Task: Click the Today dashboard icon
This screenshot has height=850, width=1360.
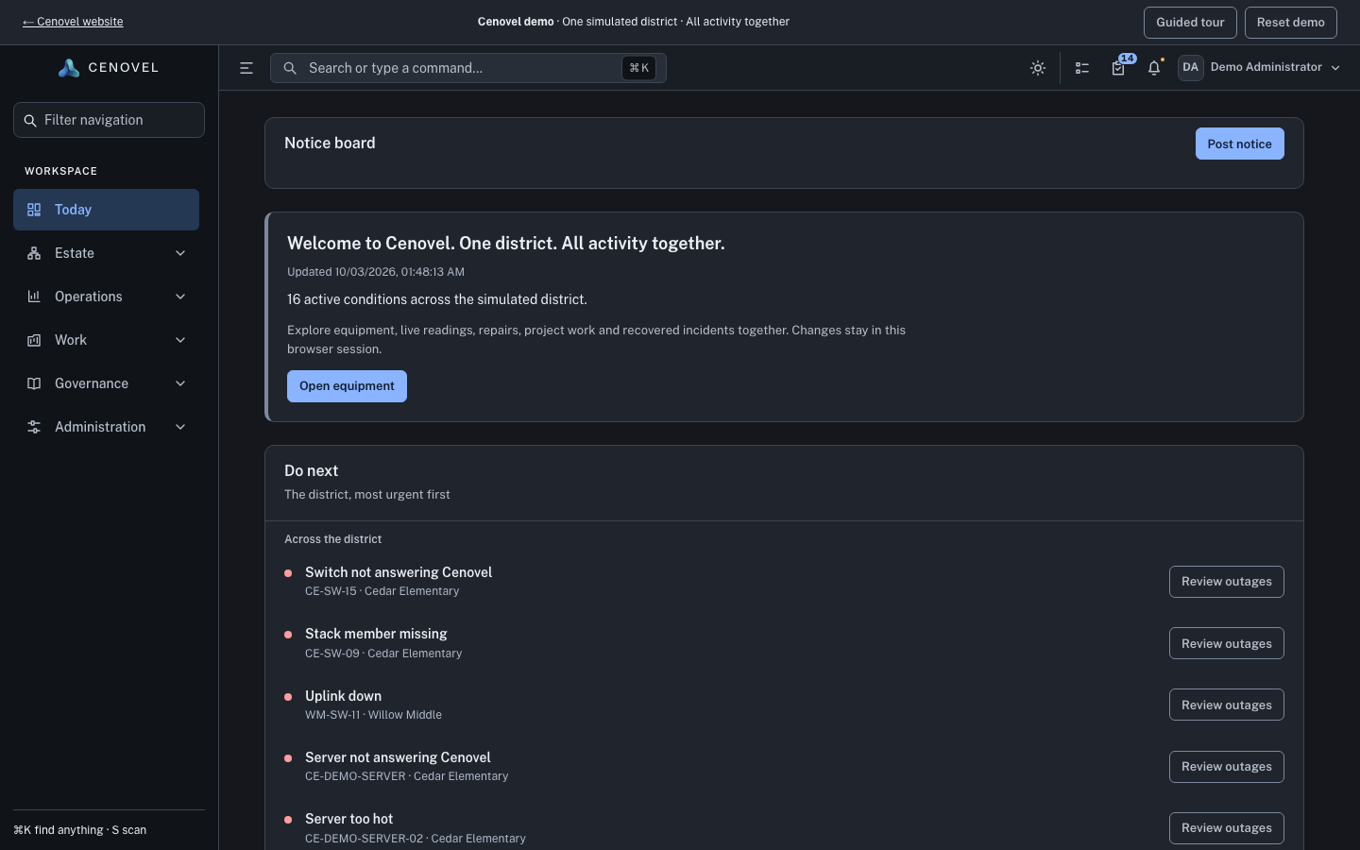Action: 34,210
